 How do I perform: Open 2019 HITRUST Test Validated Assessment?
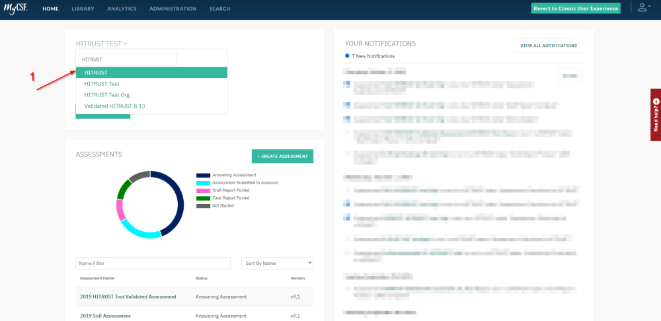(x=128, y=297)
